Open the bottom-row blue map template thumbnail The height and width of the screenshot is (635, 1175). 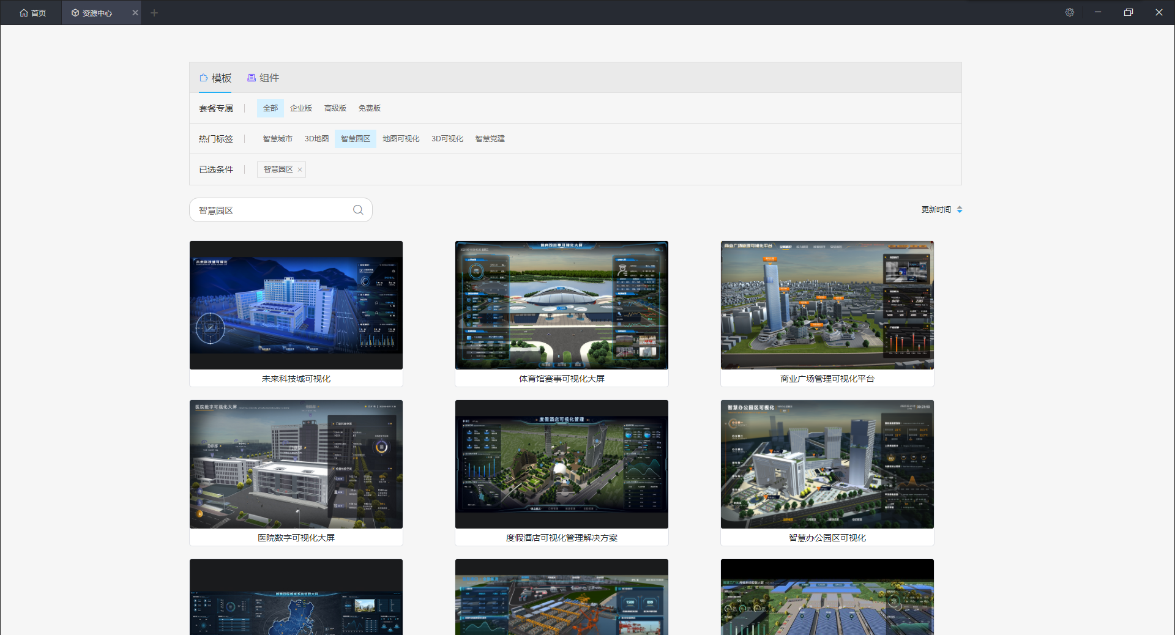[x=296, y=597]
